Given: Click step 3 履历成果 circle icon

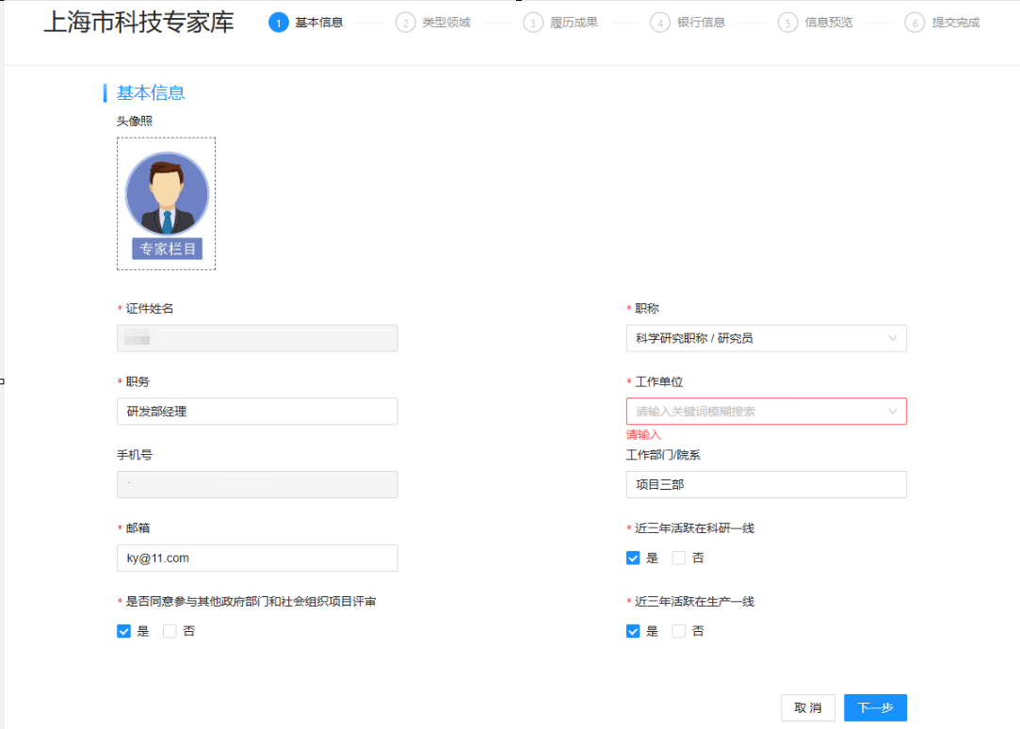Looking at the screenshot, I should (x=533, y=23).
